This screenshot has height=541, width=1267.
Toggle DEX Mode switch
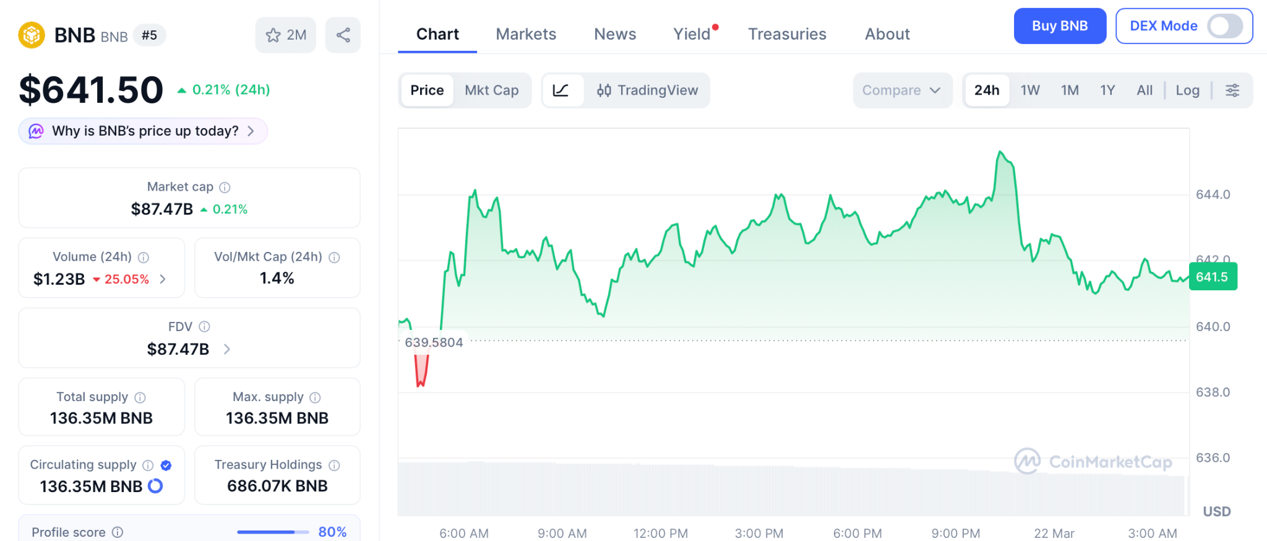(1225, 26)
